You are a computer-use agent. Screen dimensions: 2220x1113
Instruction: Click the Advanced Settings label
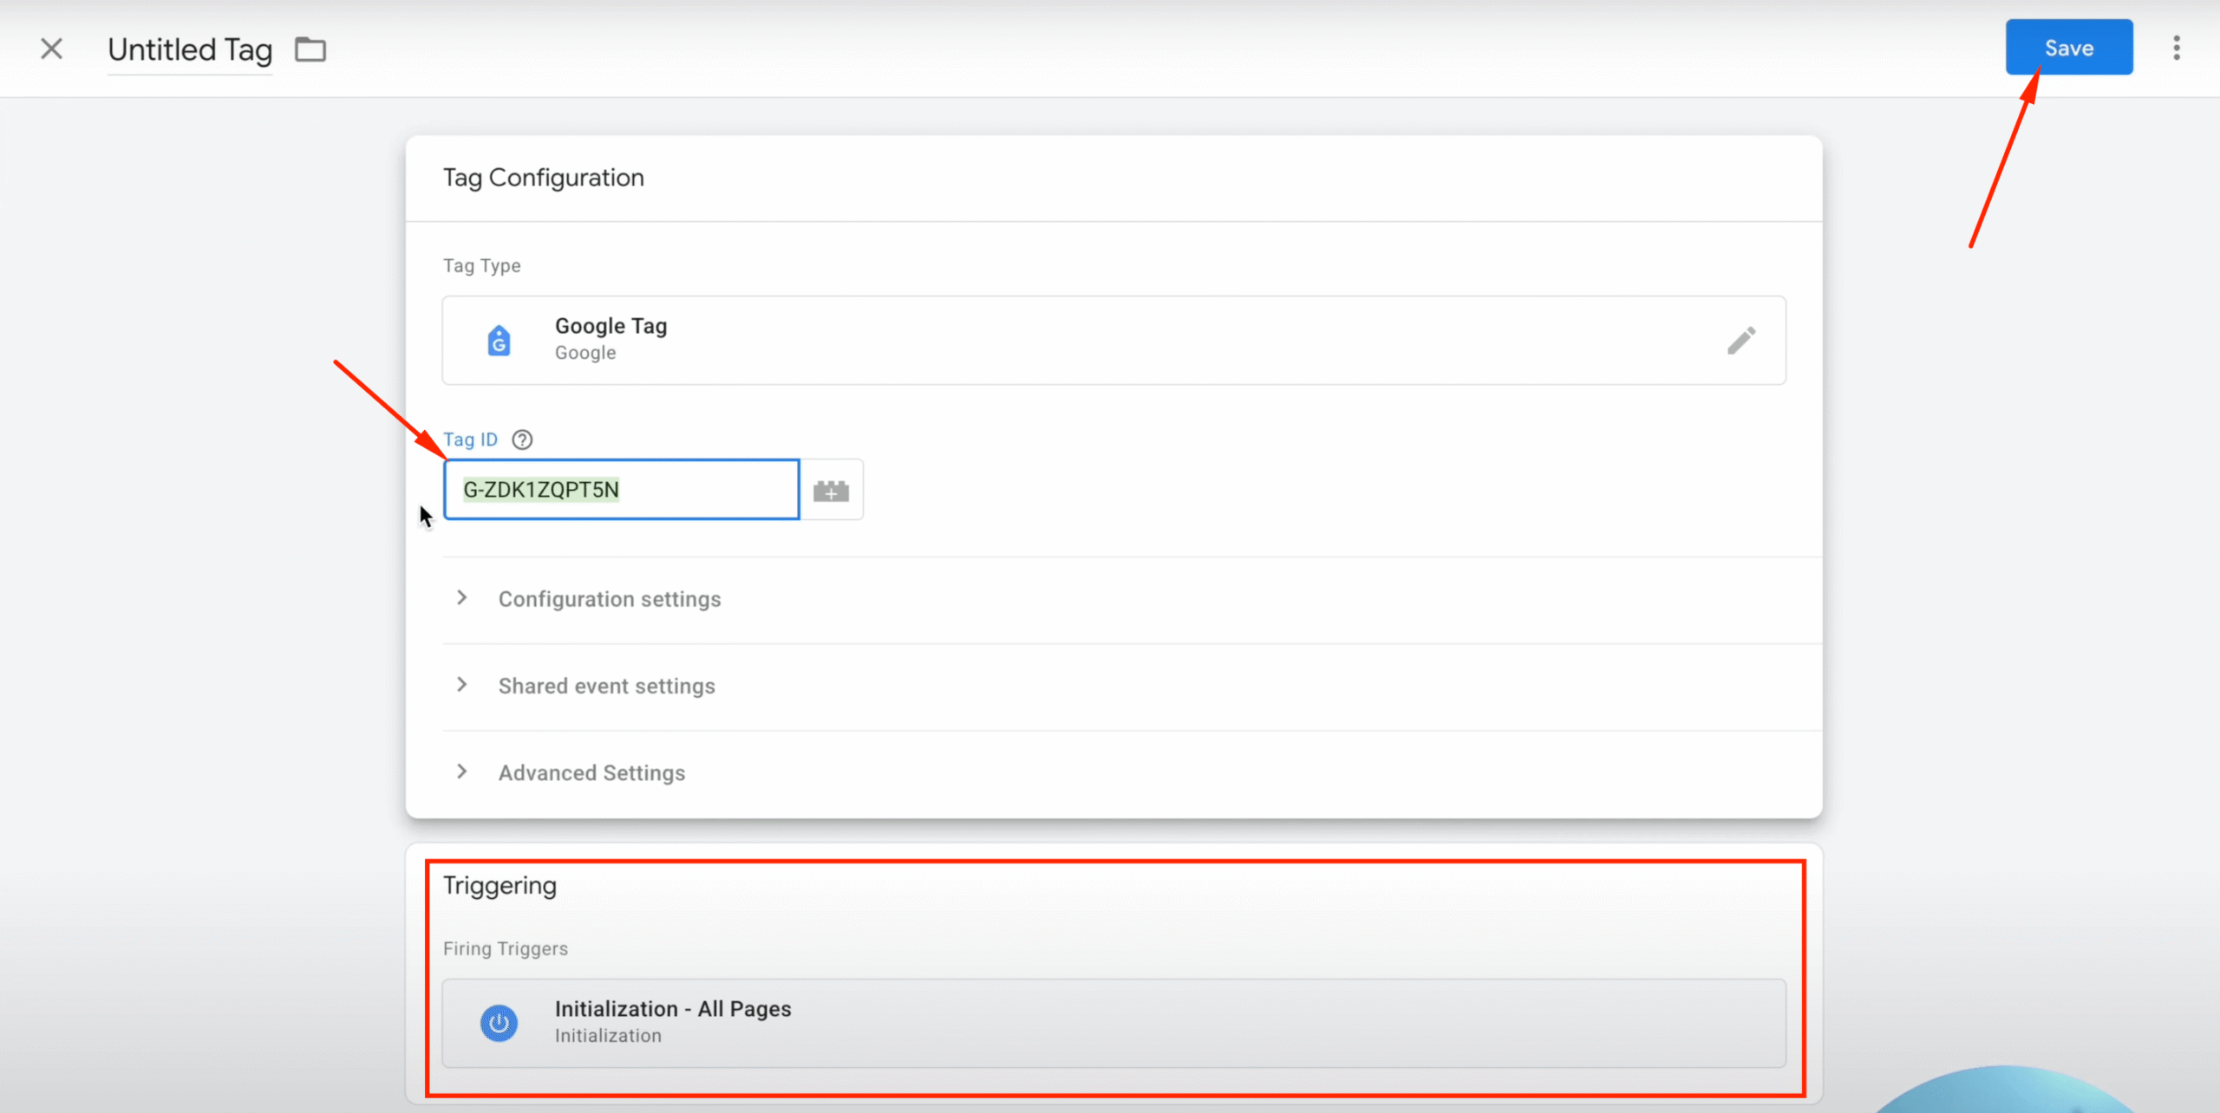pos(591,772)
